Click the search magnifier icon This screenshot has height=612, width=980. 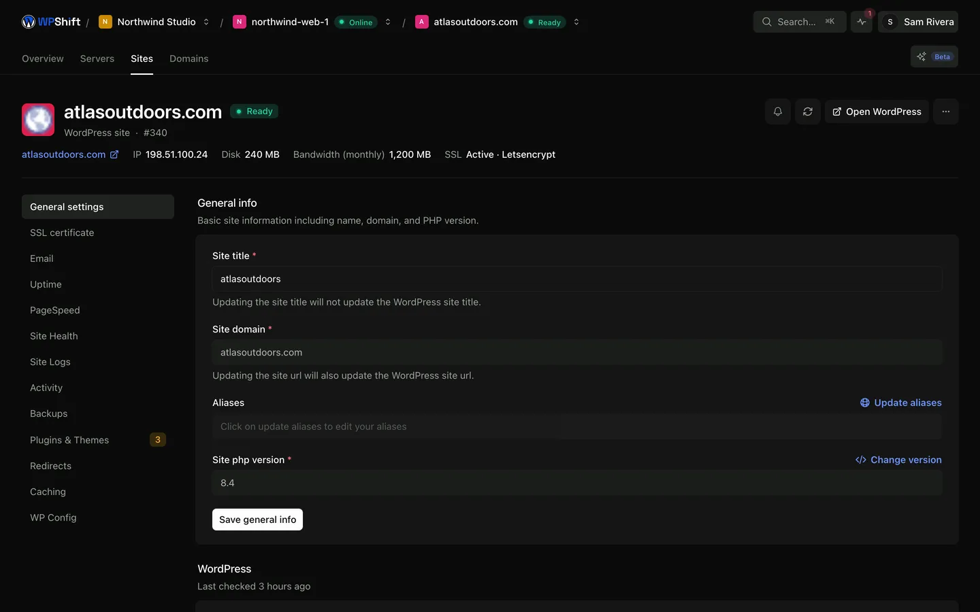coord(767,22)
